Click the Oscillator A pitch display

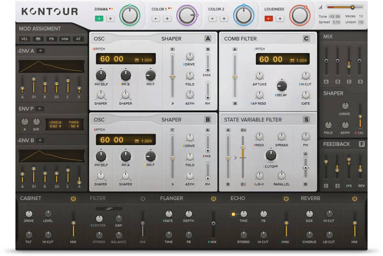[126, 59]
